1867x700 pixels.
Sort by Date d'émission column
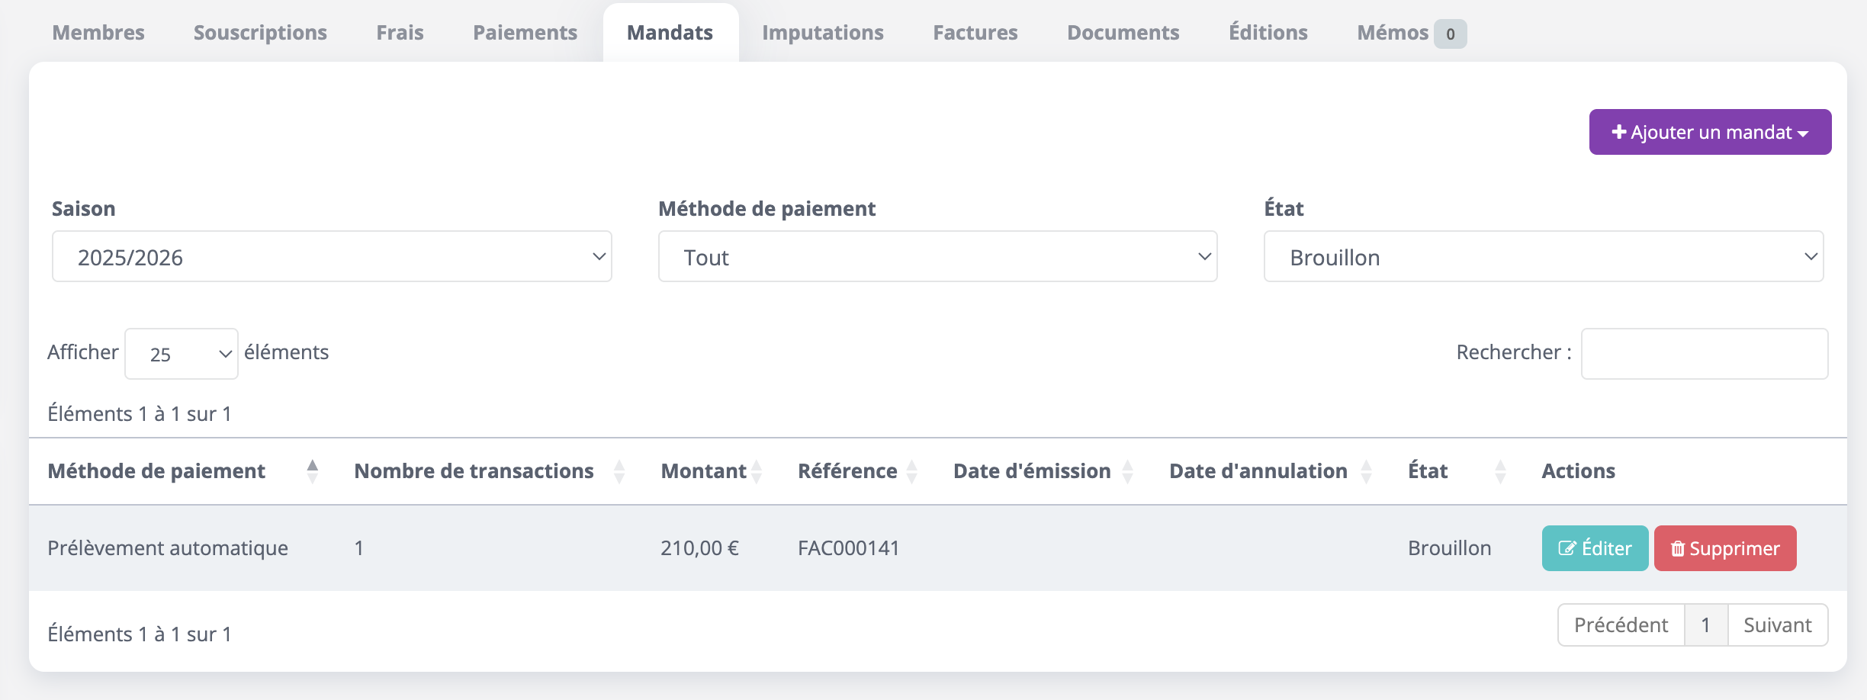[1127, 471]
